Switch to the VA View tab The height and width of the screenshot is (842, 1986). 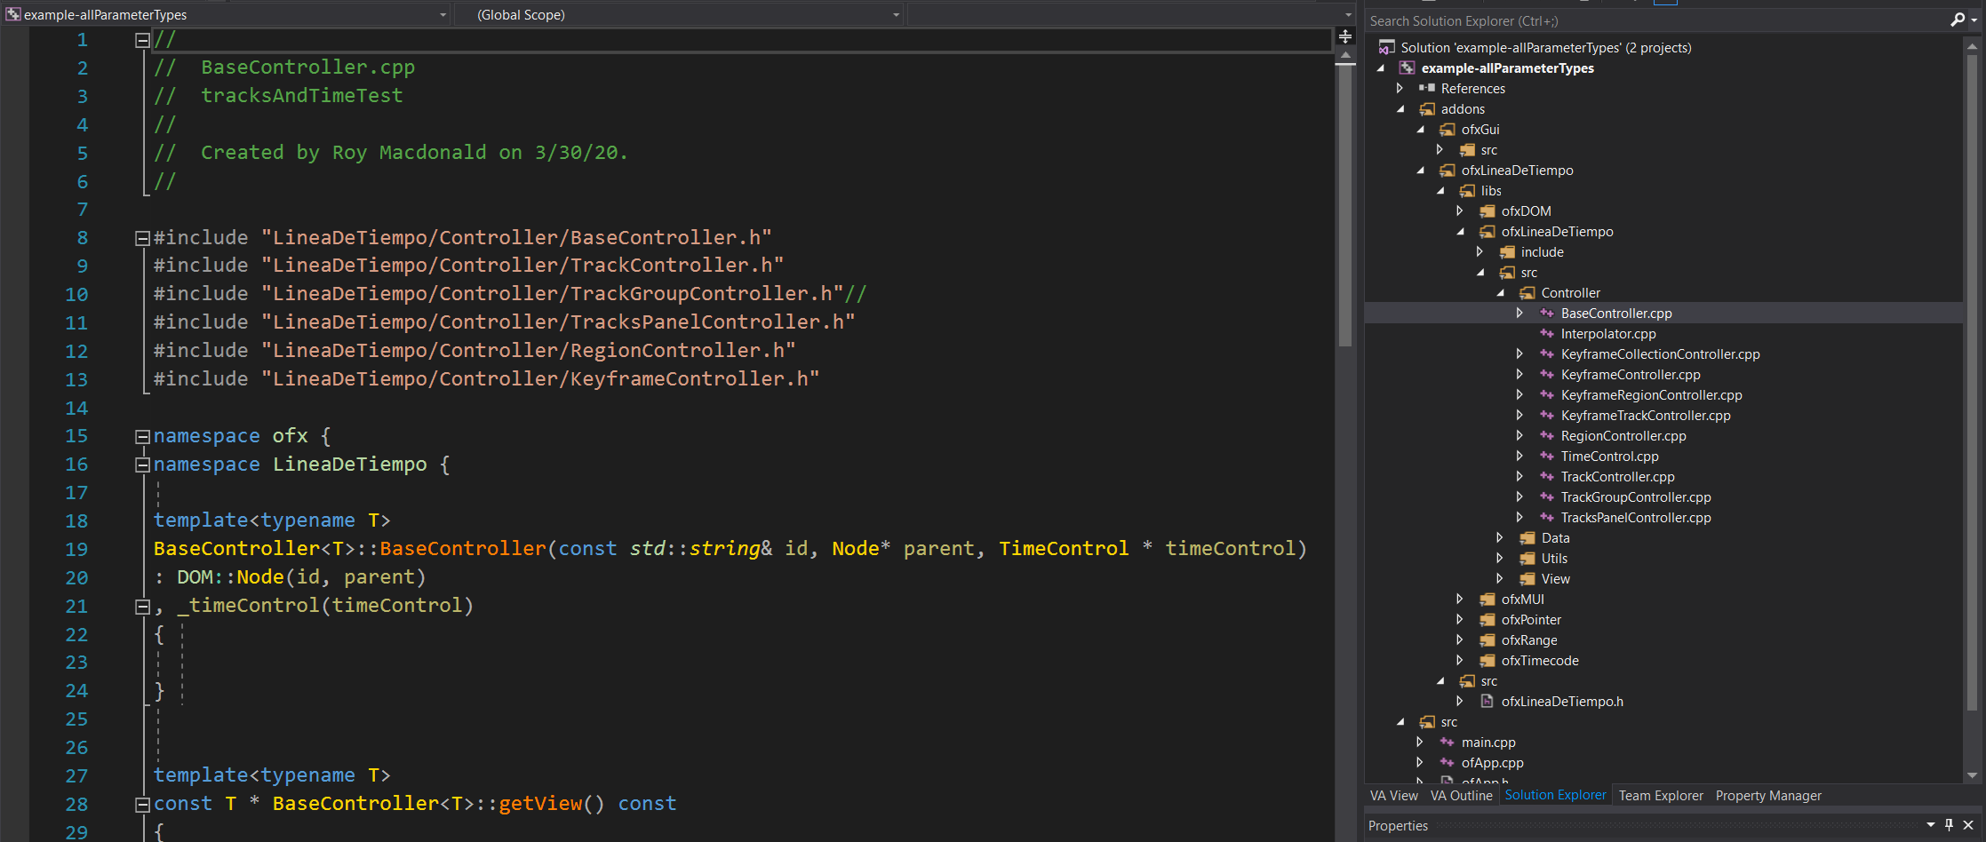(x=1393, y=795)
